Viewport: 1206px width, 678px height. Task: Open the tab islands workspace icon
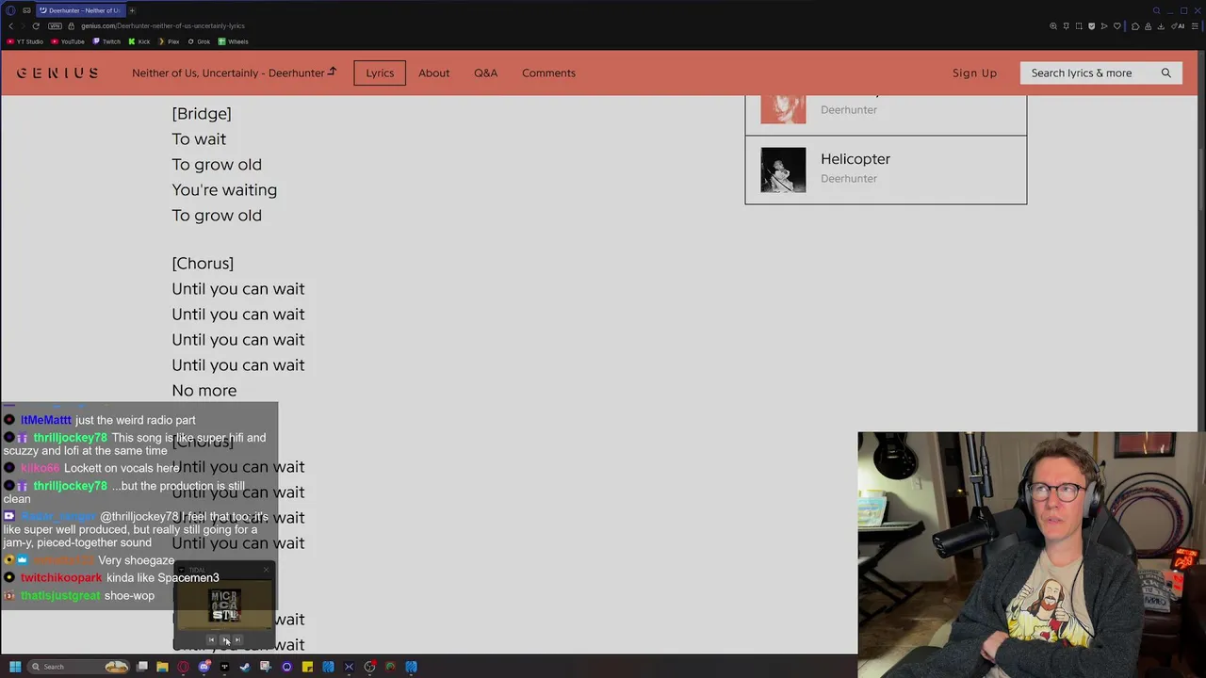coord(26,10)
